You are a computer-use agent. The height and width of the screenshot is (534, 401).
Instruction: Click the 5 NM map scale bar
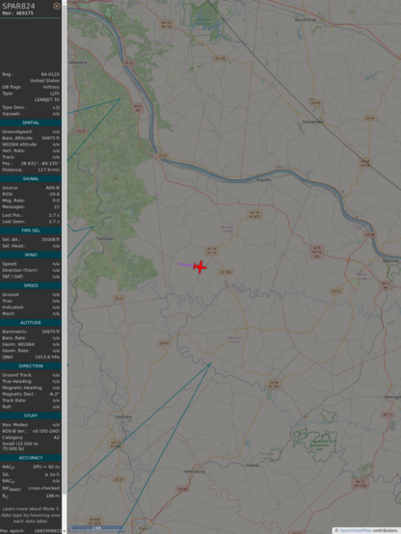pos(96,528)
